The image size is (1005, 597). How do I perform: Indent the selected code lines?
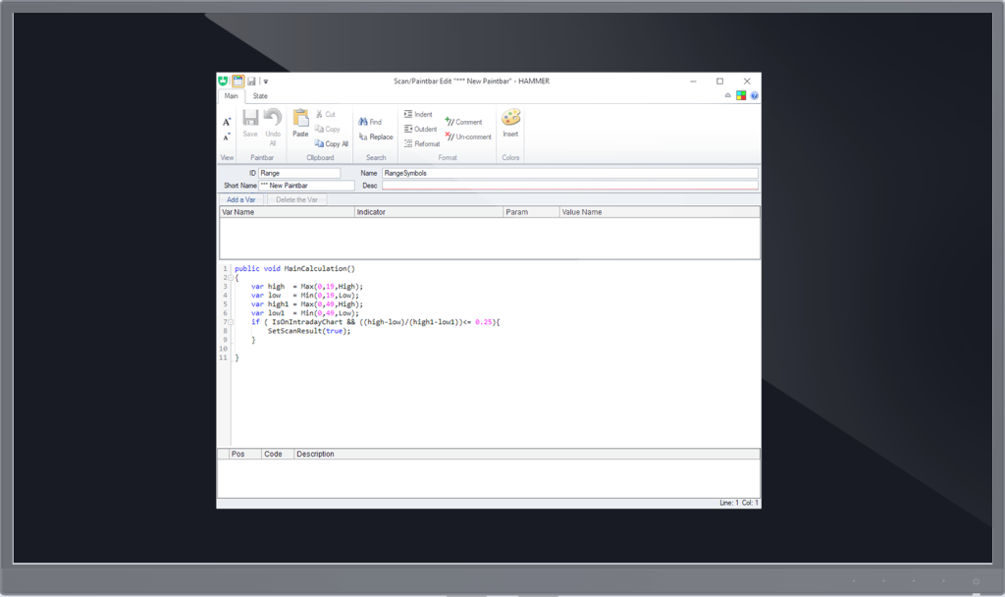pyautogui.click(x=418, y=114)
